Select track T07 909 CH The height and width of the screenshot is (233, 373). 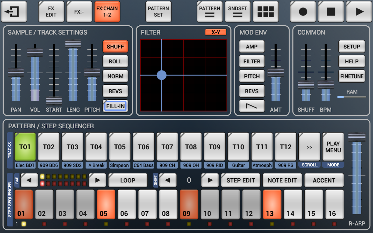tap(167, 147)
